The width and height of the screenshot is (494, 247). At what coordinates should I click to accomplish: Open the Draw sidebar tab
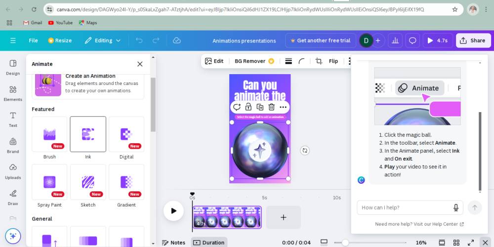pos(13,198)
